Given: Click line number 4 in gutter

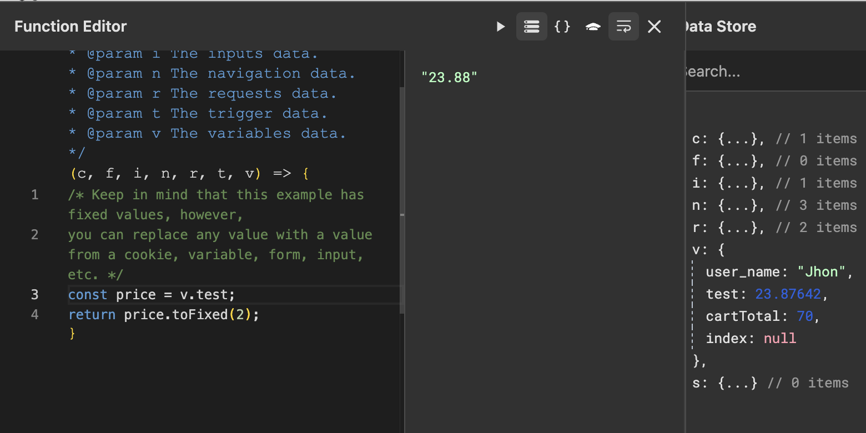Looking at the screenshot, I should click(x=35, y=315).
